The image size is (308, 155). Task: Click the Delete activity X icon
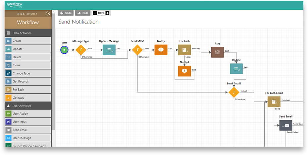pos(9,57)
